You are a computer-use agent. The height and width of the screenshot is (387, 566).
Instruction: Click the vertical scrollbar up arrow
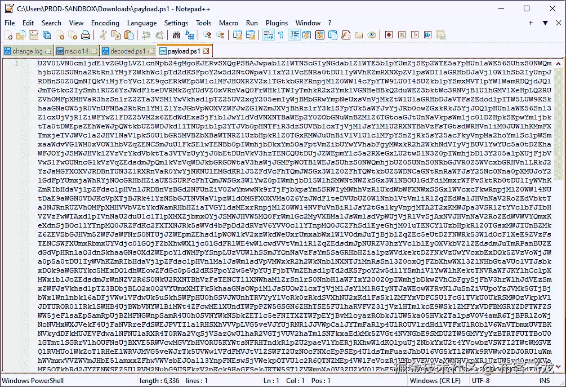pos(559,63)
